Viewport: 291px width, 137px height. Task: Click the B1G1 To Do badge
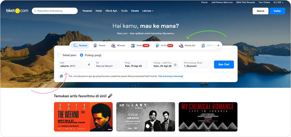tap(170, 46)
